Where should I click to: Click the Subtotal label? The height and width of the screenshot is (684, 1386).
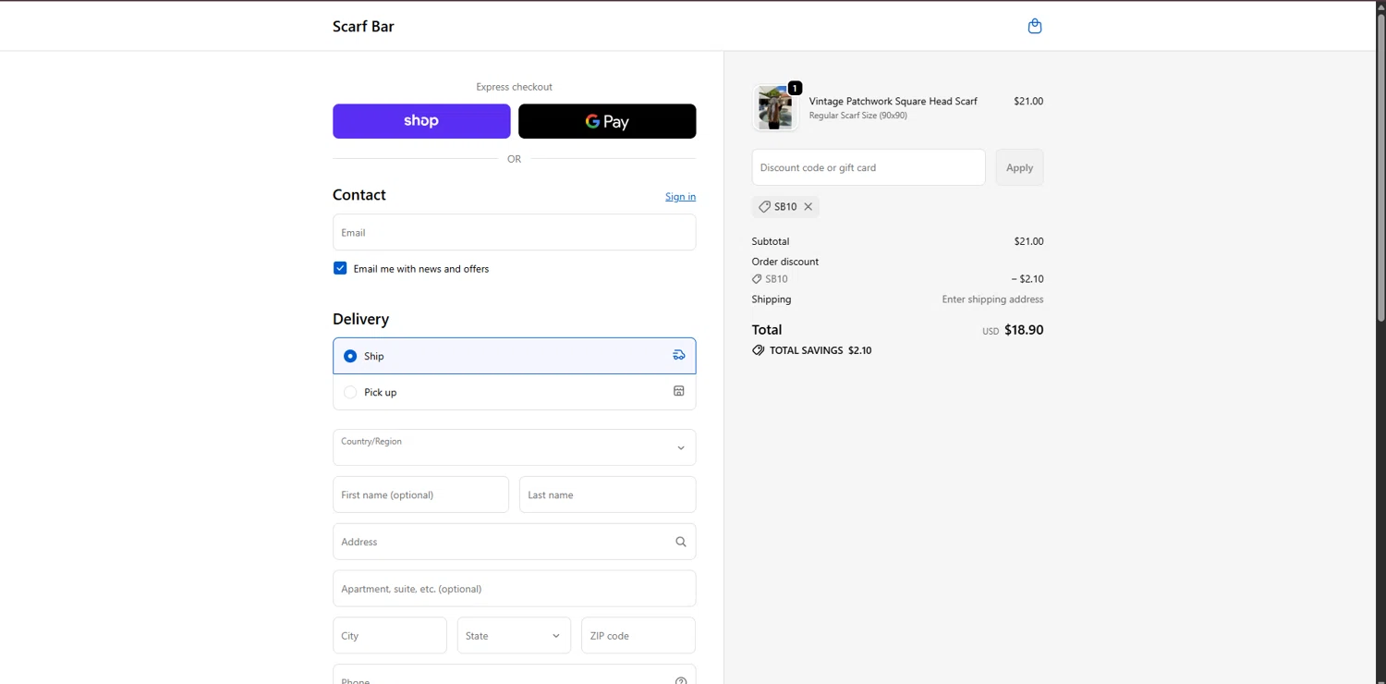(771, 241)
